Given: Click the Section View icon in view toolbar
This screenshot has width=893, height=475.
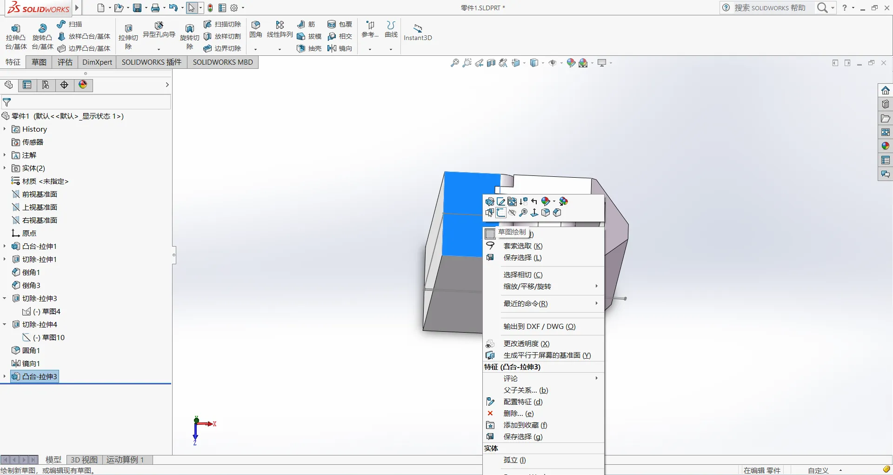Looking at the screenshot, I should [491, 63].
